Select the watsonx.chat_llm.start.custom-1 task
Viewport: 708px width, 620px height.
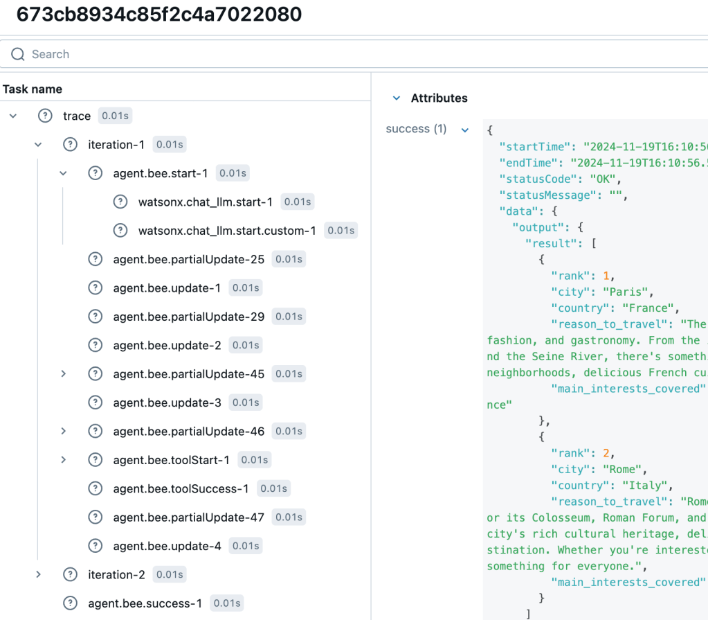click(227, 231)
